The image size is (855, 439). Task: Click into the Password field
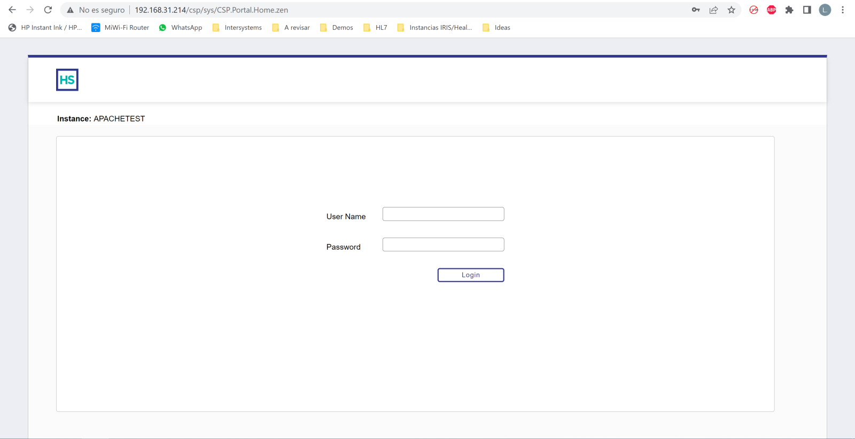443,244
